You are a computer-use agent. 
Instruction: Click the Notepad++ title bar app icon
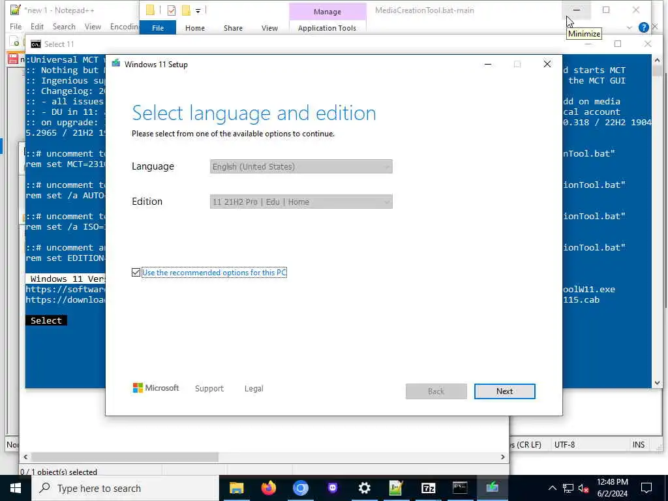(16, 10)
